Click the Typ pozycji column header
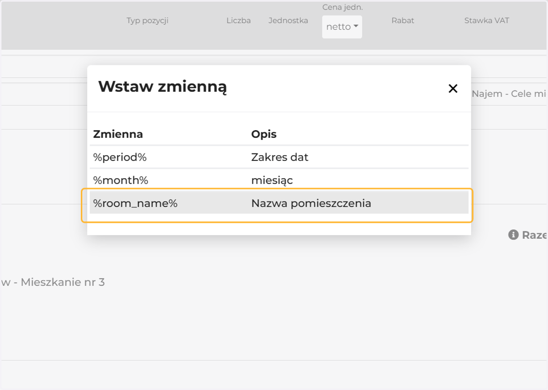Viewport: 548px width, 390px height. (148, 21)
